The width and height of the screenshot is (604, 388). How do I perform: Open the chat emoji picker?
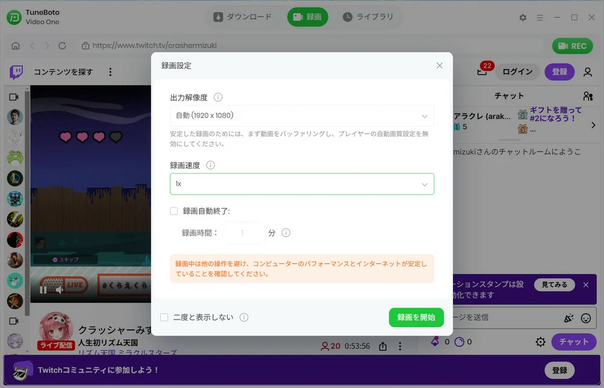tap(586, 318)
